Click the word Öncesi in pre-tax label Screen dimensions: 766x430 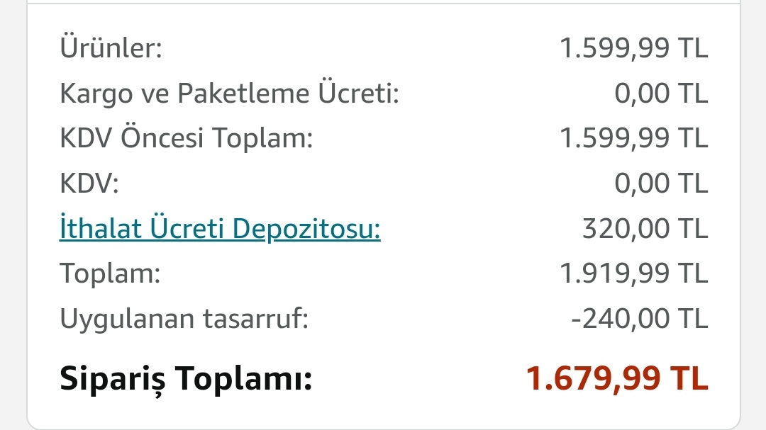(162, 137)
